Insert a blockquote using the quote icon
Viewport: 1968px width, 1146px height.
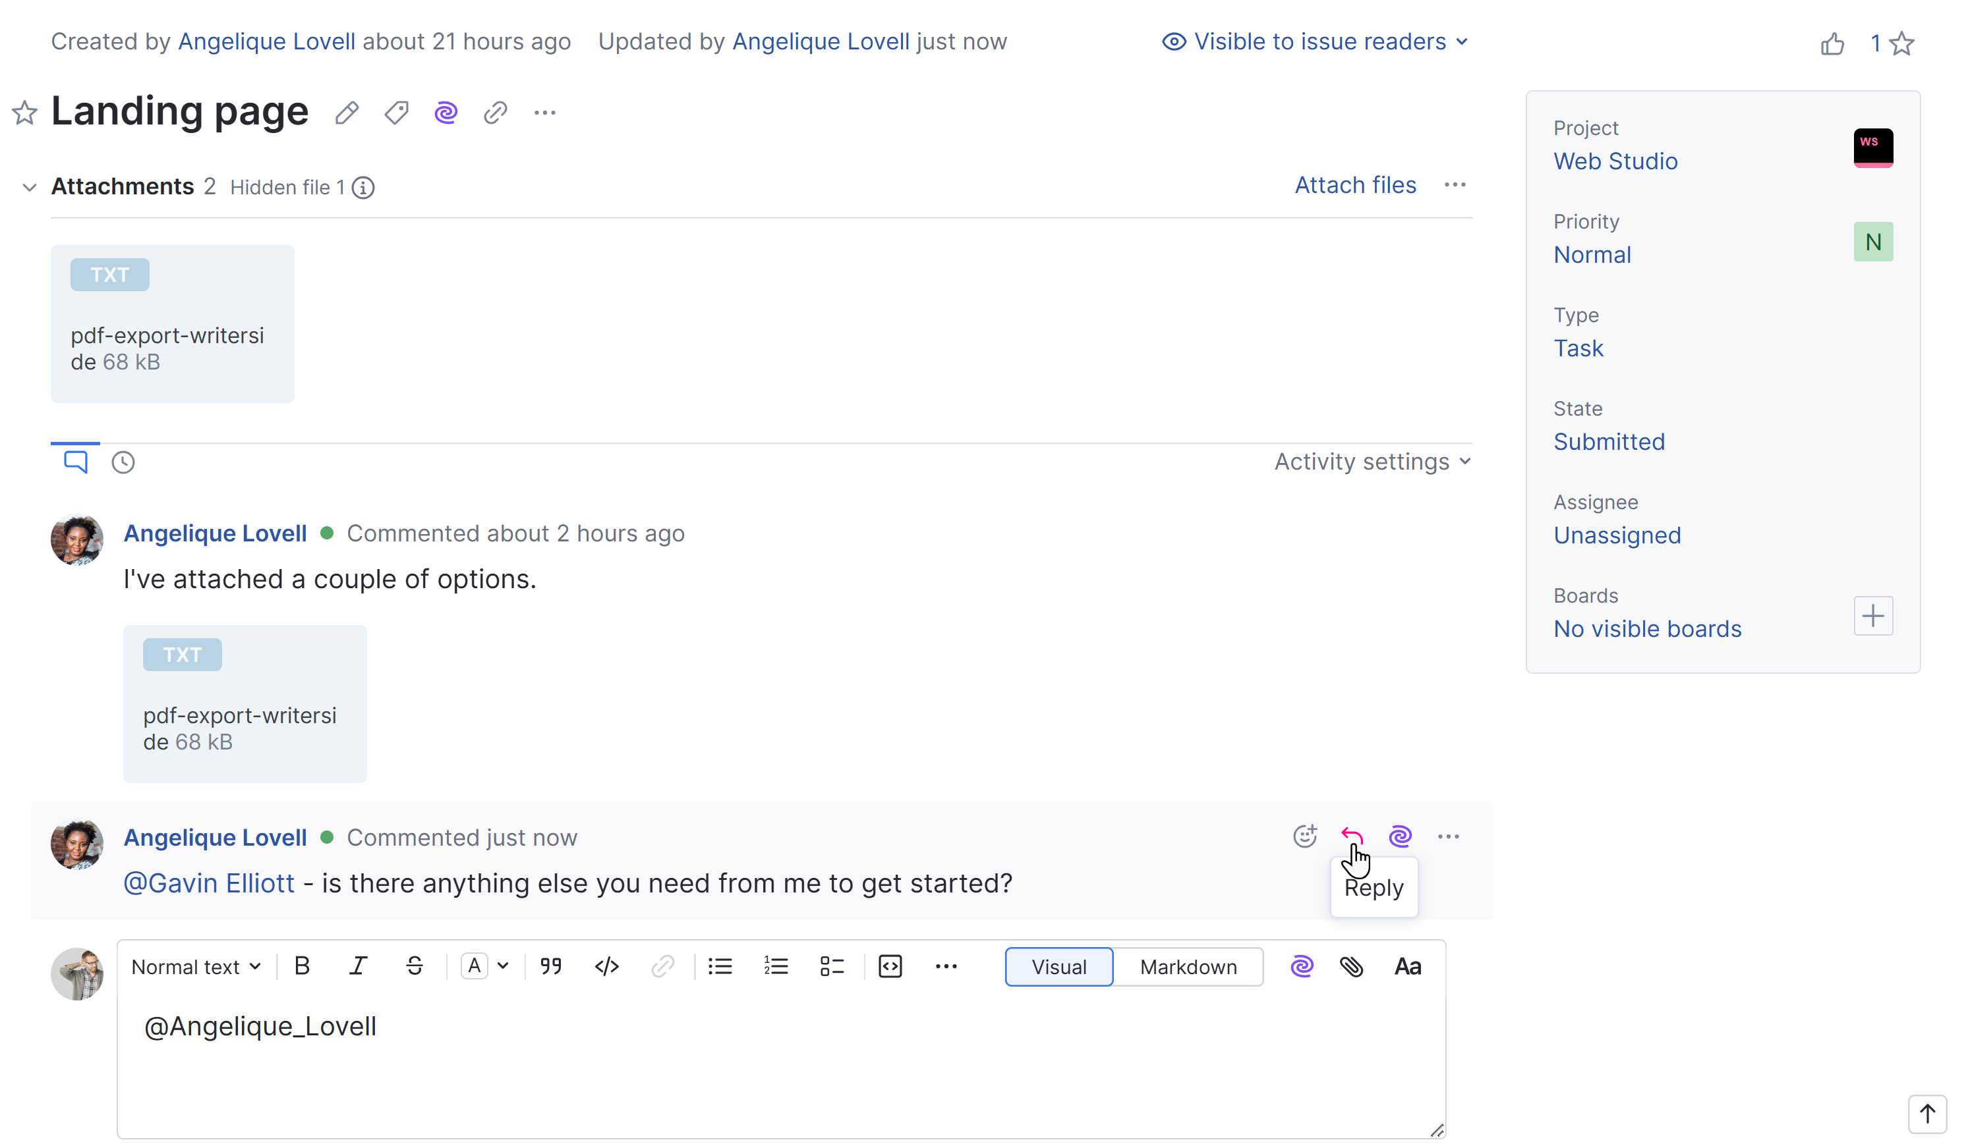tap(550, 966)
